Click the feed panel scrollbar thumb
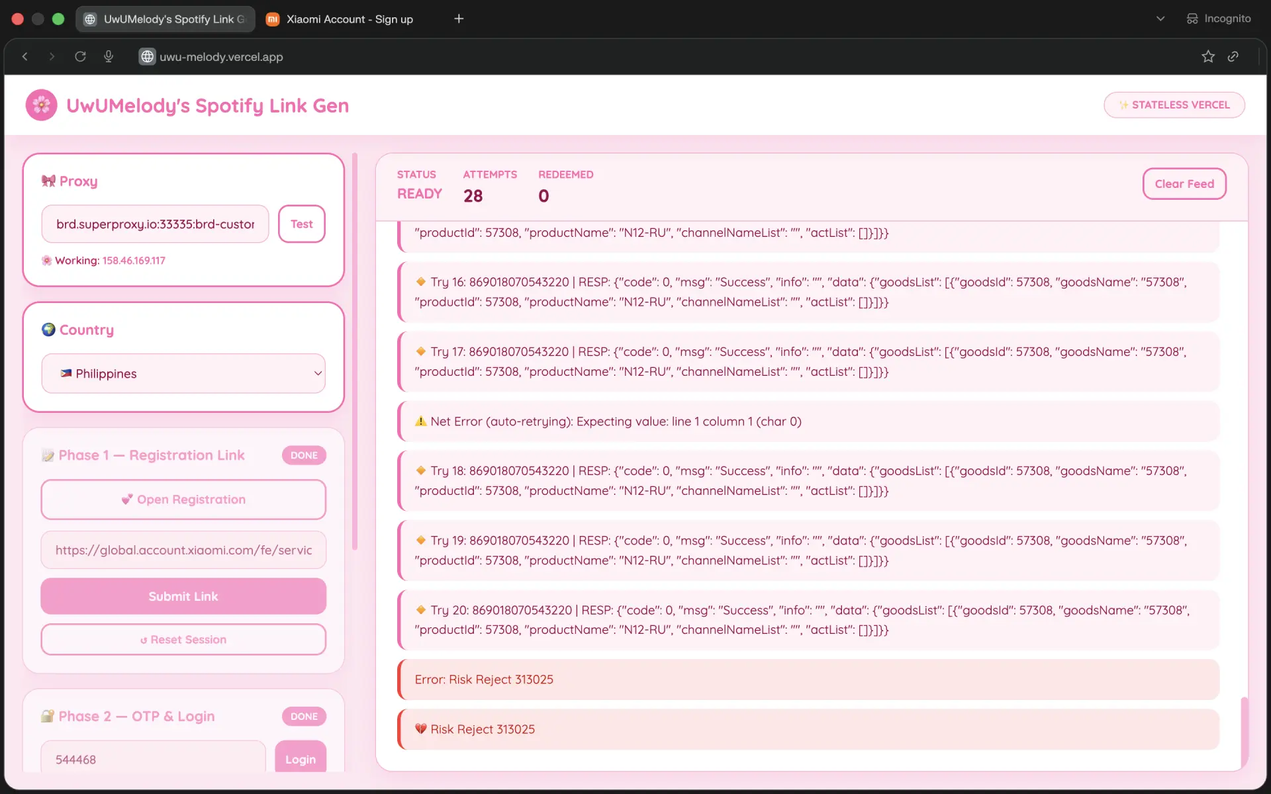Image resolution: width=1271 pixels, height=794 pixels. 1244,731
